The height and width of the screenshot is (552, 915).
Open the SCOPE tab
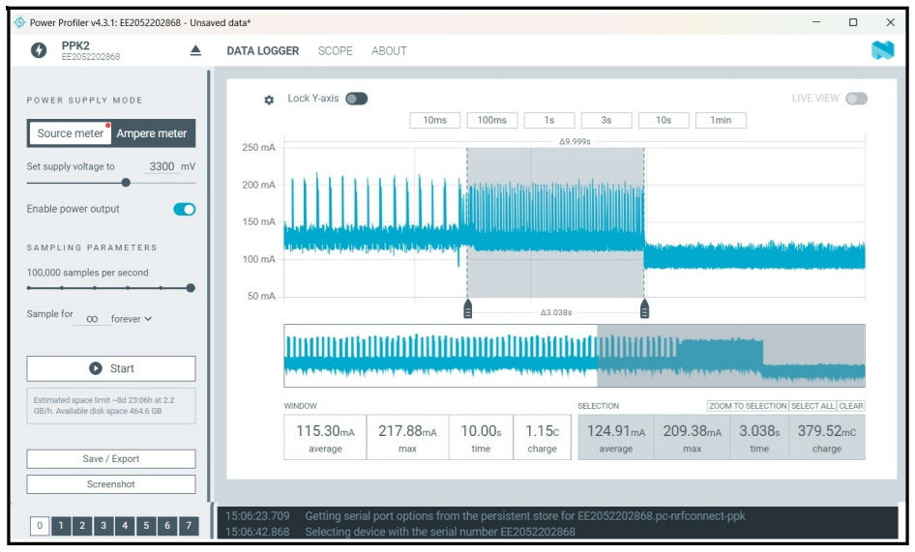335,51
